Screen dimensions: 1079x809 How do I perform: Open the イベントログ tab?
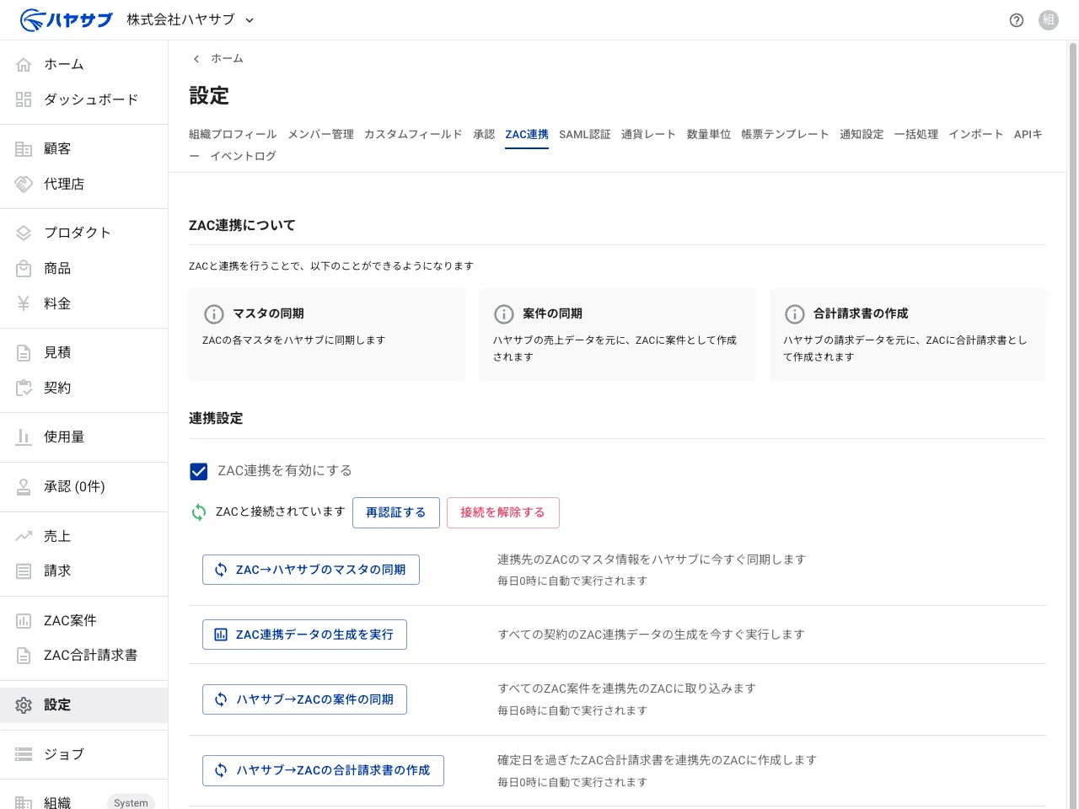pyautogui.click(x=243, y=156)
